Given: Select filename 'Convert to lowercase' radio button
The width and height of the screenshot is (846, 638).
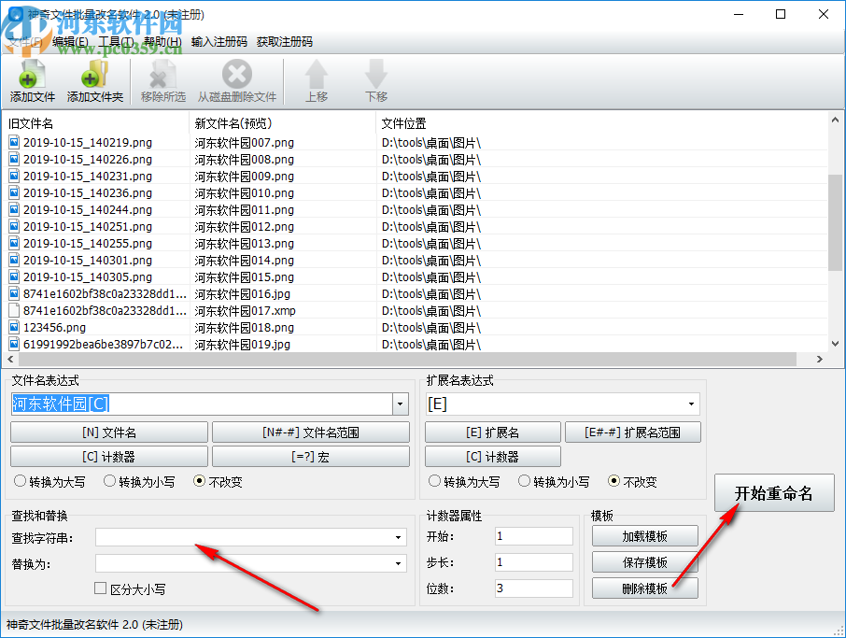Looking at the screenshot, I should click(109, 480).
